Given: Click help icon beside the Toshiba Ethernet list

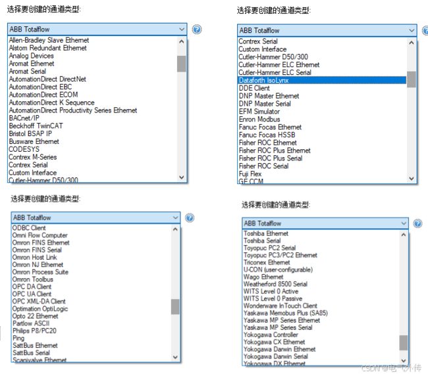Looking at the screenshot, I should 417,223.
